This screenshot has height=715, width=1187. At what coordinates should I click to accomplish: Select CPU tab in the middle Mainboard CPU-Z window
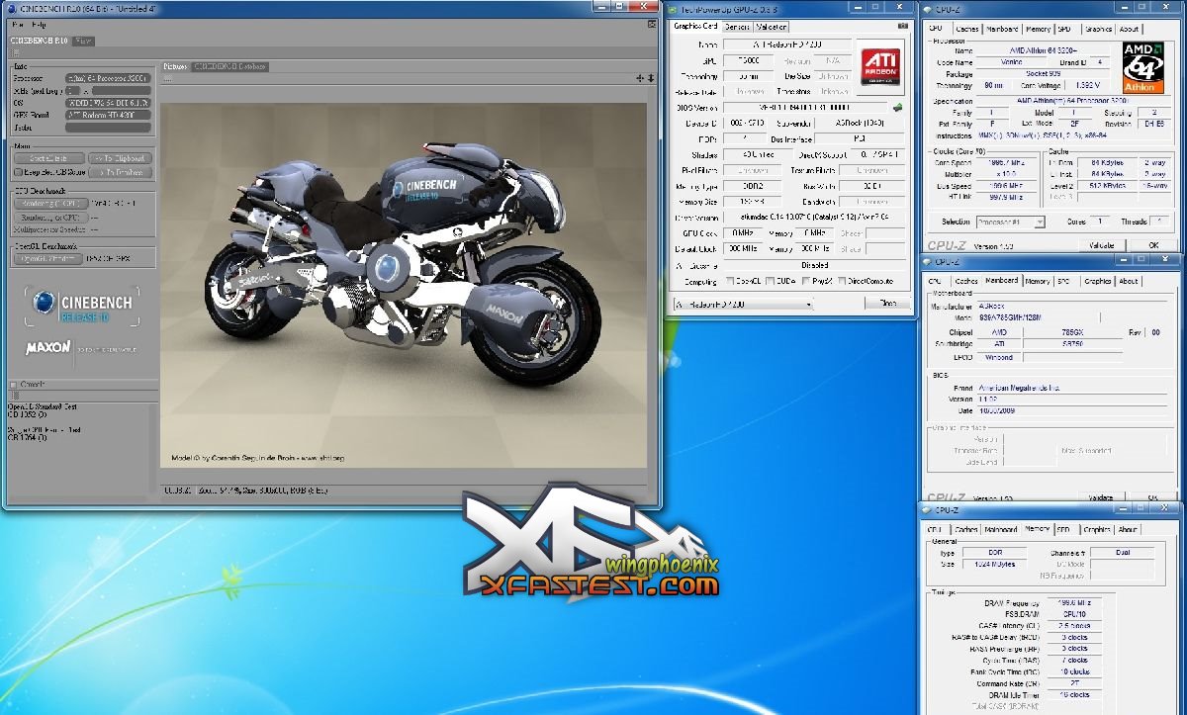tap(935, 281)
